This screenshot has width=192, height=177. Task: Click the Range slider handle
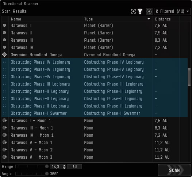pyautogui.click(x=47, y=166)
